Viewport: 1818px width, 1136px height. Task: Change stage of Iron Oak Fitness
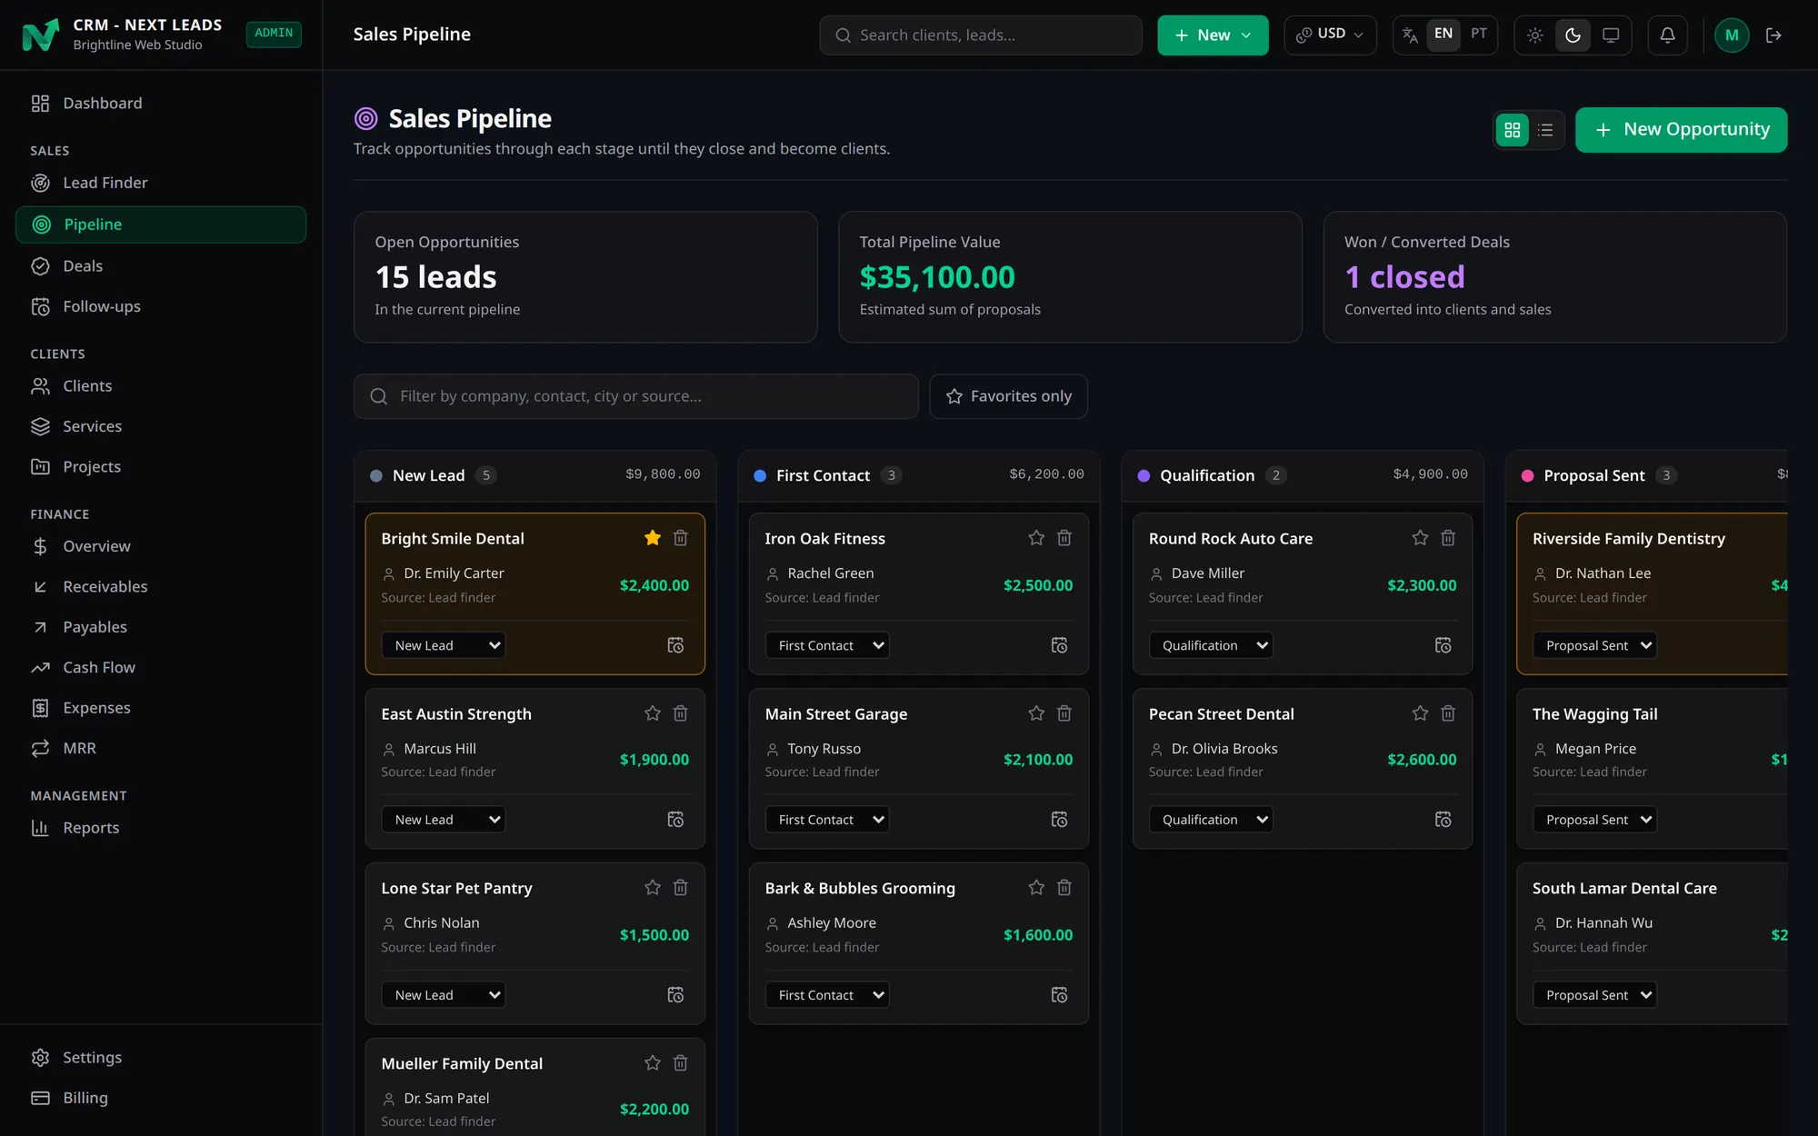pyautogui.click(x=827, y=645)
